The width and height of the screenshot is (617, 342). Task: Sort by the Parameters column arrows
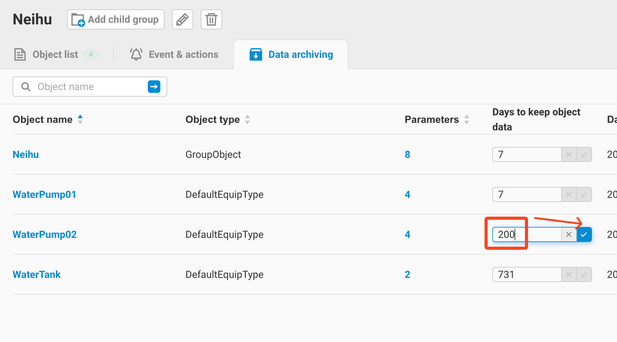(x=467, y=119)
